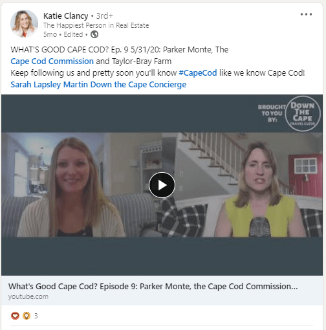
Task: Open the Episode 9 video title link
Action: [x=153, y=287]
